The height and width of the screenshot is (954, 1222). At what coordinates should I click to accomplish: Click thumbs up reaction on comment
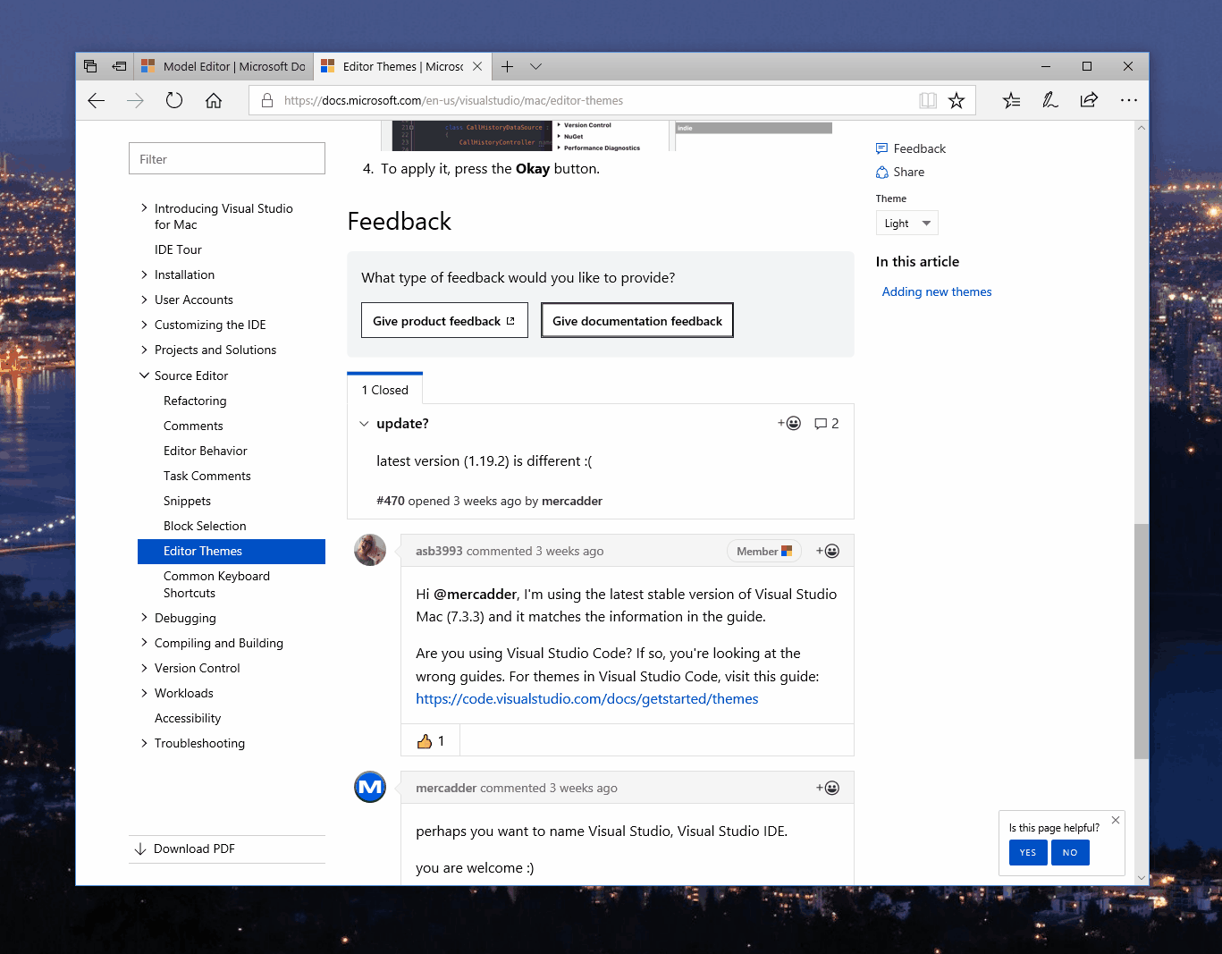click(x=430, y=741)
